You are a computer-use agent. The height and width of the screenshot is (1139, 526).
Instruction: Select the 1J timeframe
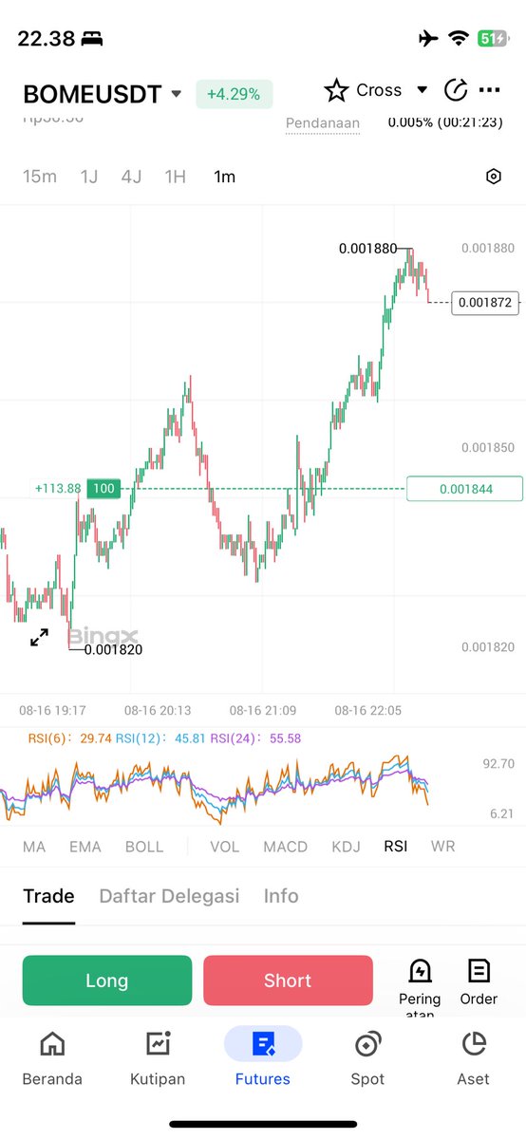coord(89,177)
